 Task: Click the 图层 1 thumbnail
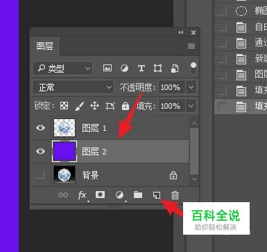(x=64, y=127)
